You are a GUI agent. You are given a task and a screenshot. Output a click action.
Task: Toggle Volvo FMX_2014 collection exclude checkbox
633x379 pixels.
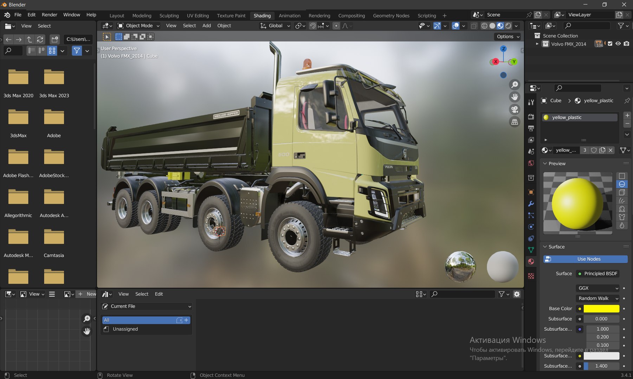610,44
